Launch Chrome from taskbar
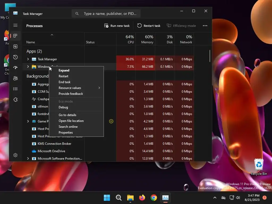This screenshot has width=272, height=204. 154,198
